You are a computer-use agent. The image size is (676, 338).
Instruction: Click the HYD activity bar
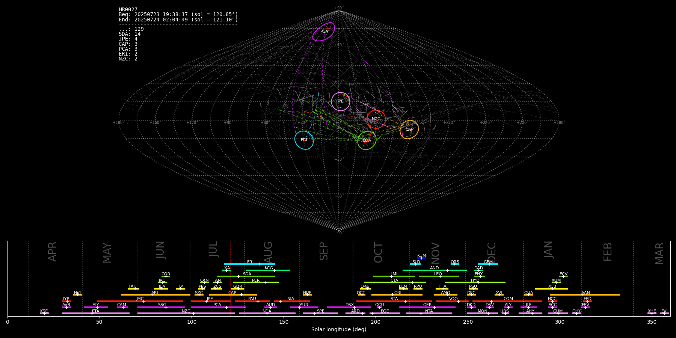(x=475, y=282)
